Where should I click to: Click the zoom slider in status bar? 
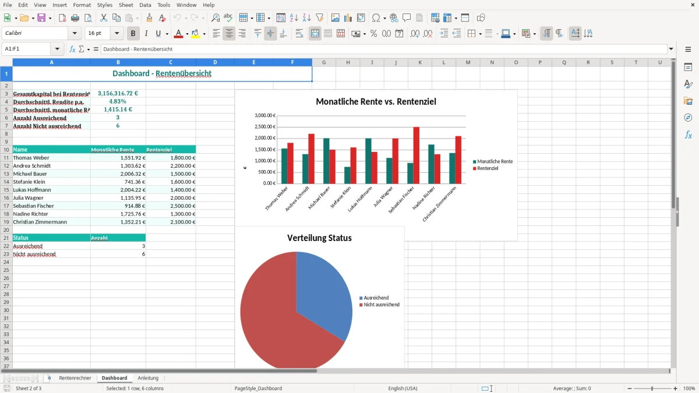652,388
